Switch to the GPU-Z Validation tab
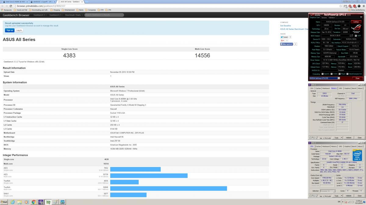 click(332, 18)
